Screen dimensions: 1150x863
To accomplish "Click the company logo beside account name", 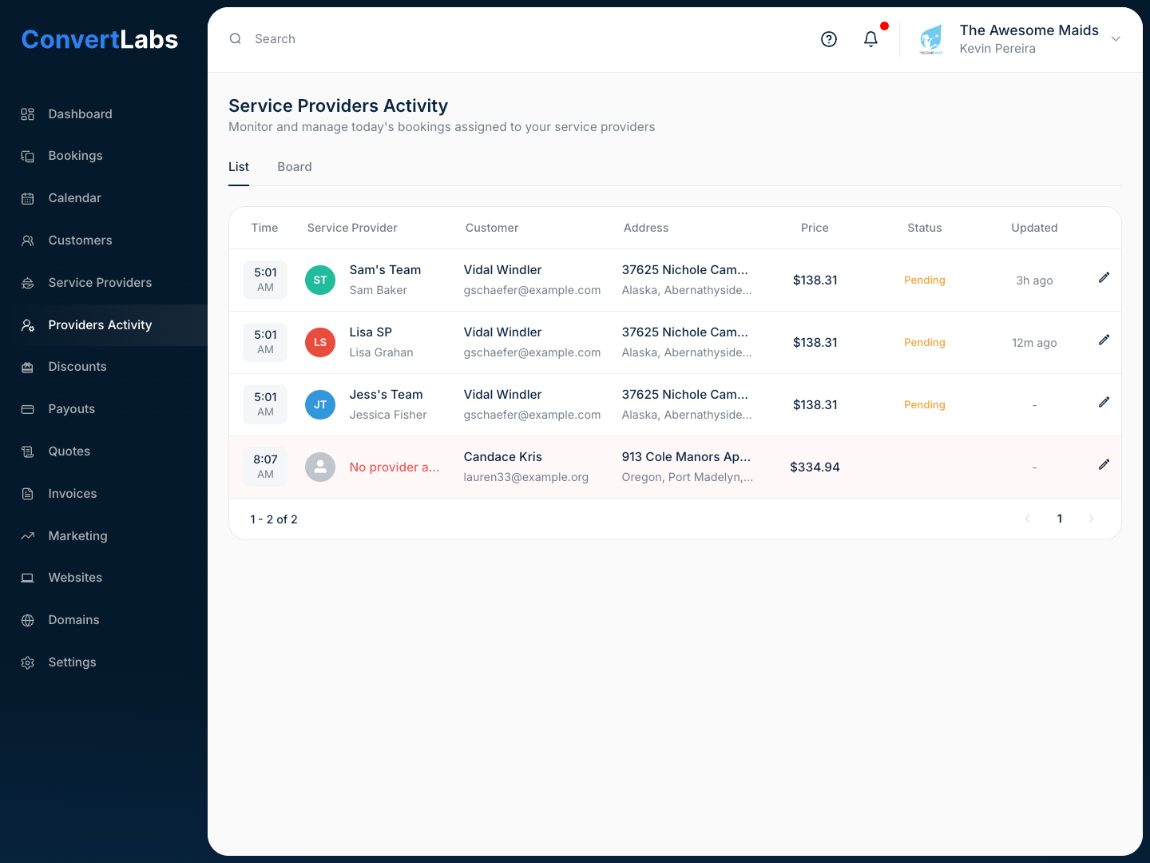I will (931, 39).
